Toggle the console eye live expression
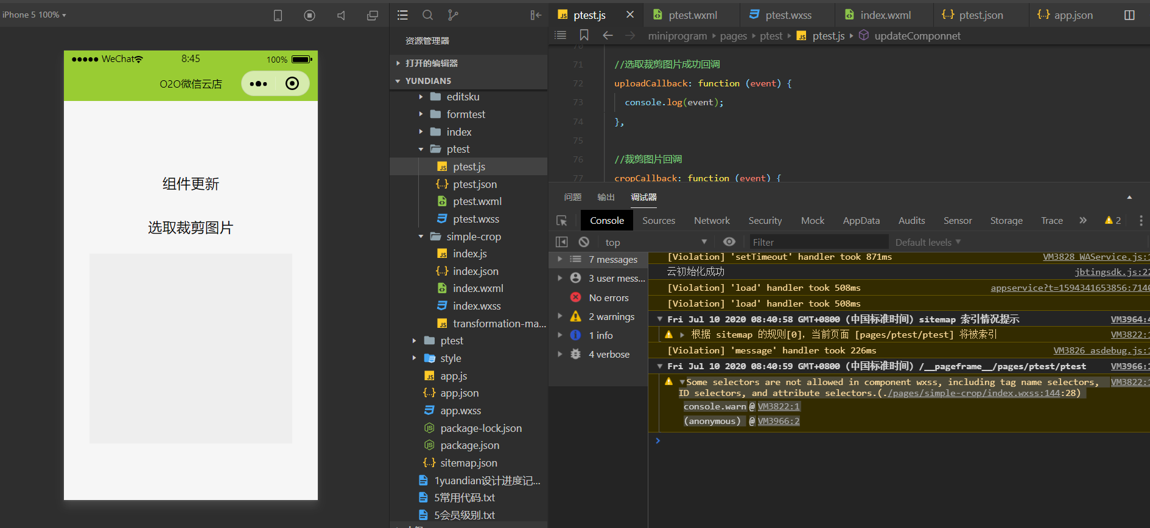 pyautogui.click(x=729, y=242)
